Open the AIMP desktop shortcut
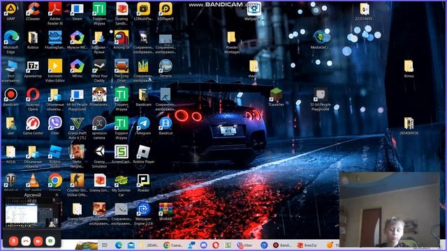Viewport: 447px width, 251px height. coord(11,9)
